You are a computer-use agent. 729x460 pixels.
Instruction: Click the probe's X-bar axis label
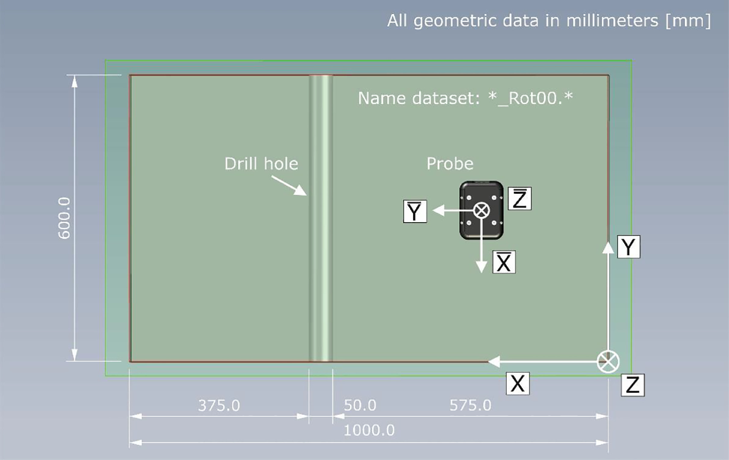504,262
